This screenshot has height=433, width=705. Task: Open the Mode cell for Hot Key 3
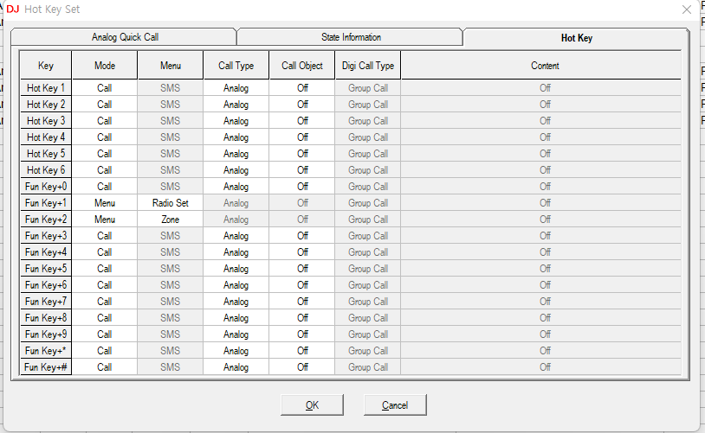(105, 121)
